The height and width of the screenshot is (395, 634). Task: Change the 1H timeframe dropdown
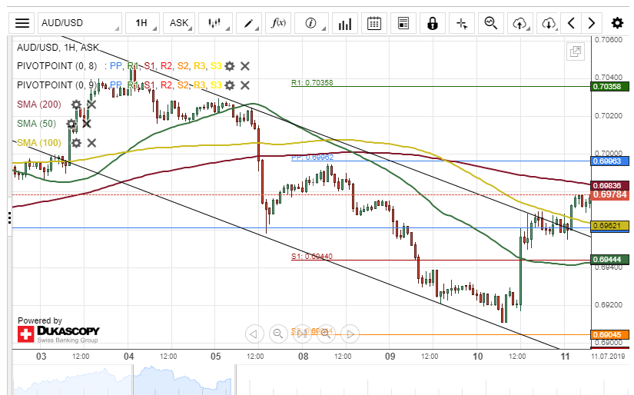coord(142,23)
